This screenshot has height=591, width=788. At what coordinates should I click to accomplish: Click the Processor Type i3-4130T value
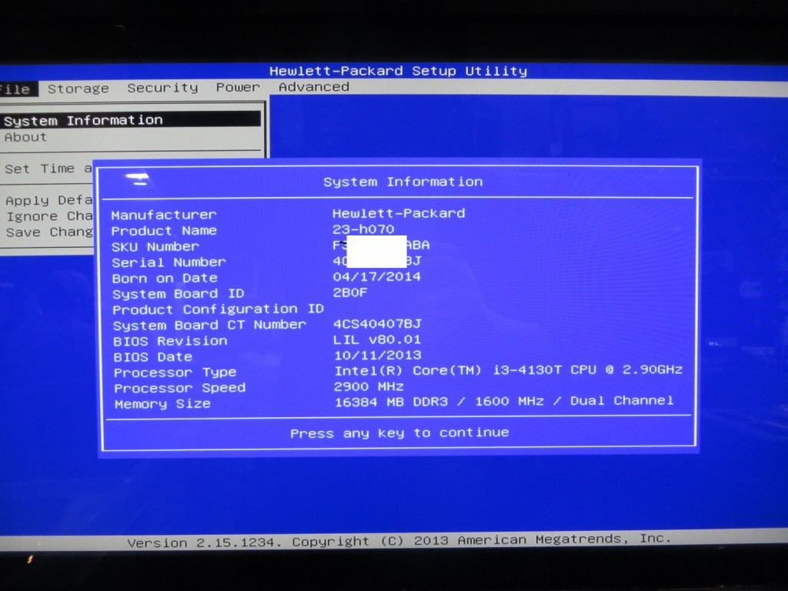[508, 370]
